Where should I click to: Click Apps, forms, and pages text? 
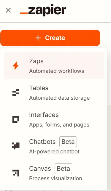(59, 125)
